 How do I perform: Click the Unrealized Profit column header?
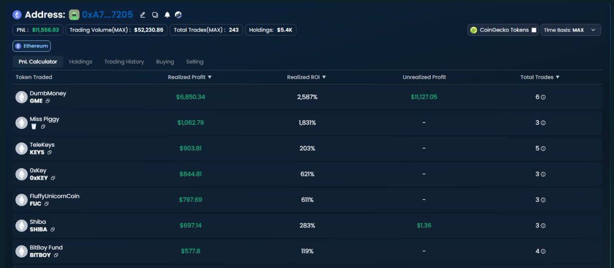(424, 77)
